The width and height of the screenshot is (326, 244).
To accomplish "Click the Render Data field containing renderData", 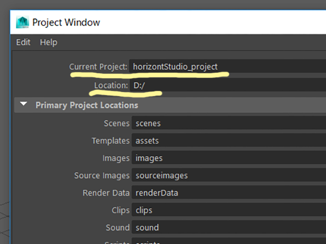I will 229,193.
